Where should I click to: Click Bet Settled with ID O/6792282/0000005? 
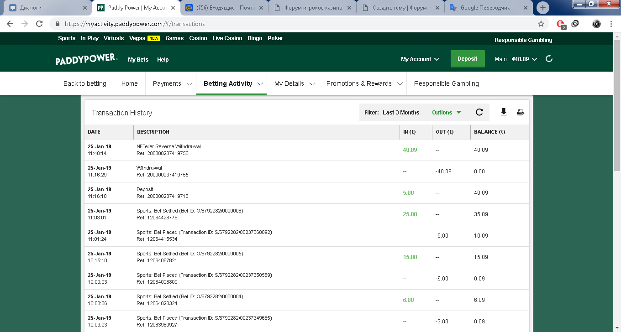click(x=190, y=254)
